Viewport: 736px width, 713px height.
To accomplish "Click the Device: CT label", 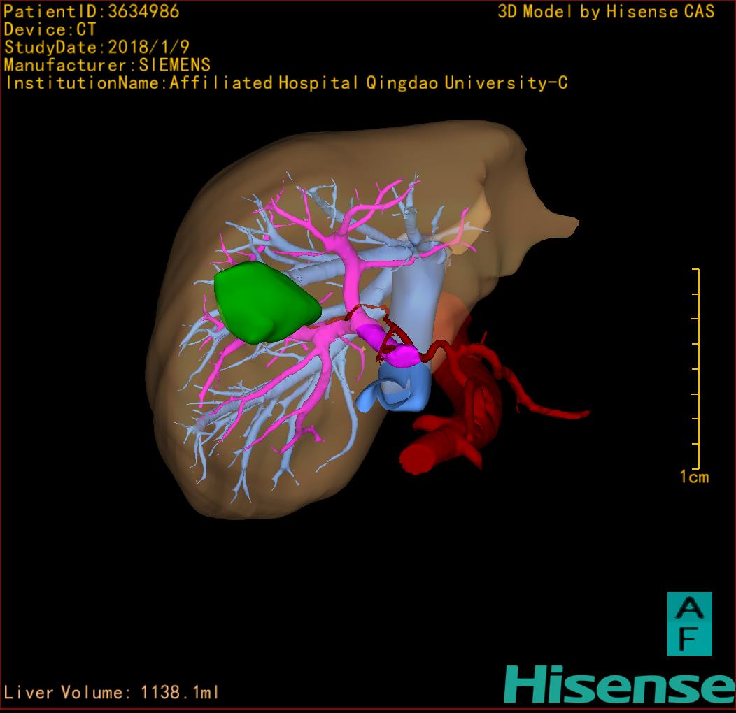I will pos(50,29).
